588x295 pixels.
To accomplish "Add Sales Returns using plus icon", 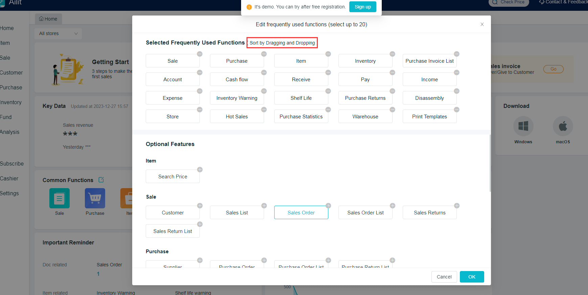I will (456, 206).
